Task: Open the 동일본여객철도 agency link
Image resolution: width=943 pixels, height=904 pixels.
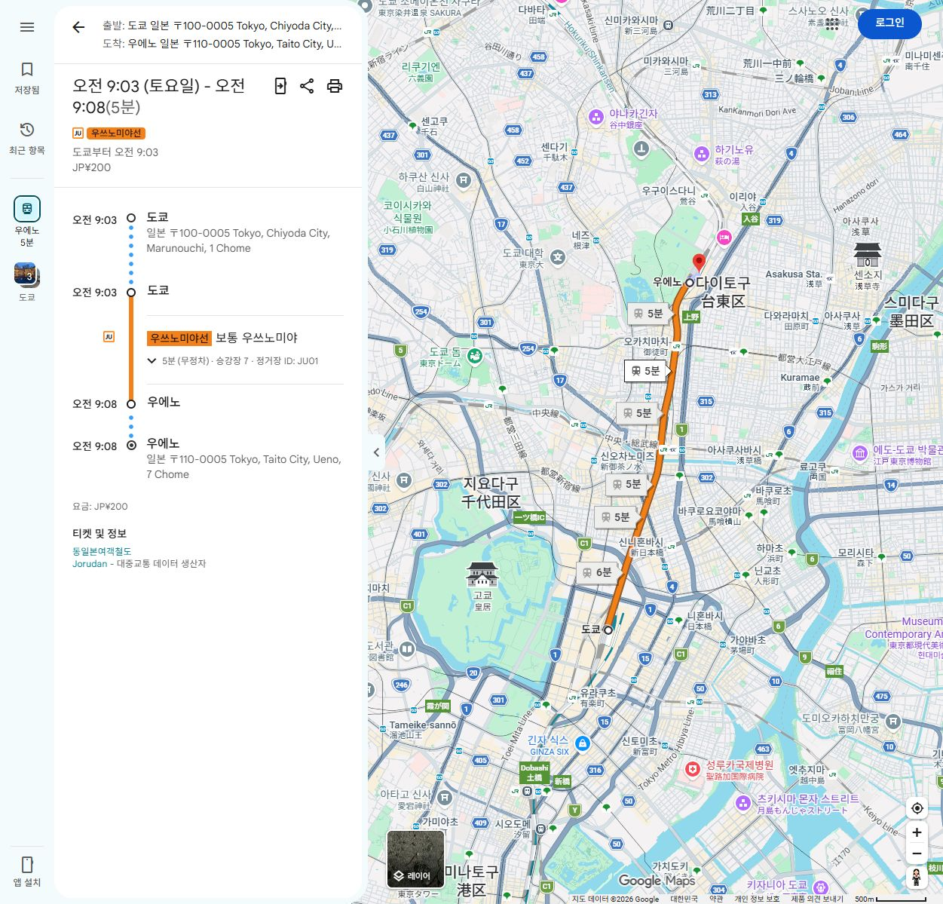Action: (x=102, y=551)
